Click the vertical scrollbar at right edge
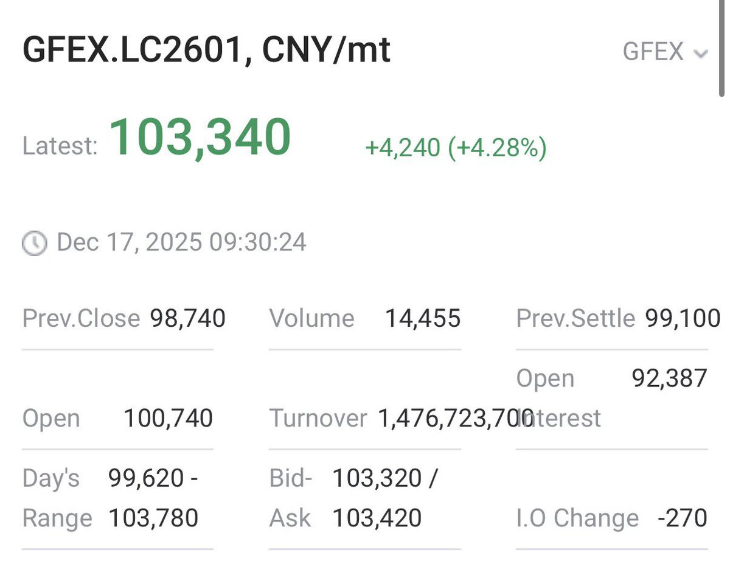The width and height of the screenshot is (730, 575). pyautogui.click(x=722, y=47)
